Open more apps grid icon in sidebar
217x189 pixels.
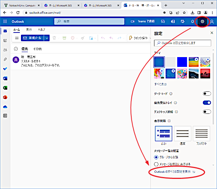5,116
